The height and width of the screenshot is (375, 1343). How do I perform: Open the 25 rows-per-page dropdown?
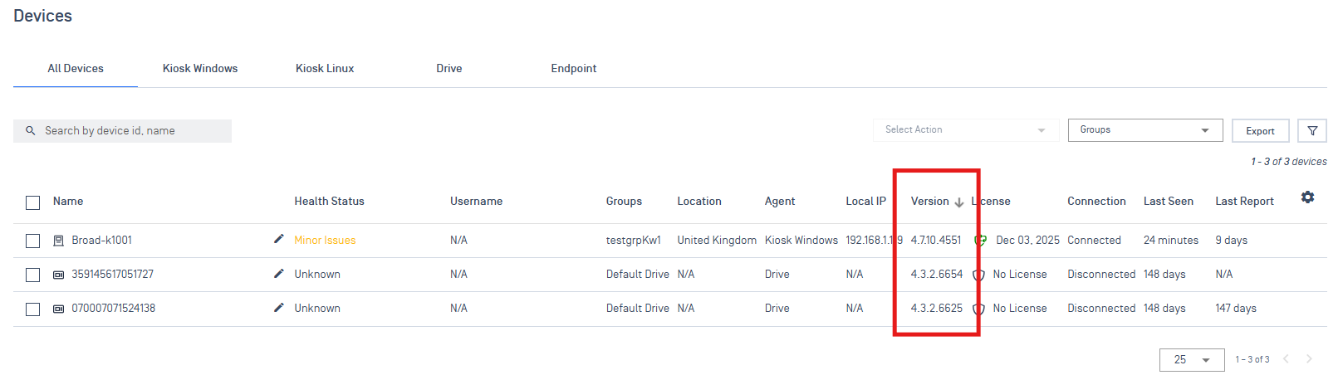1191,360
